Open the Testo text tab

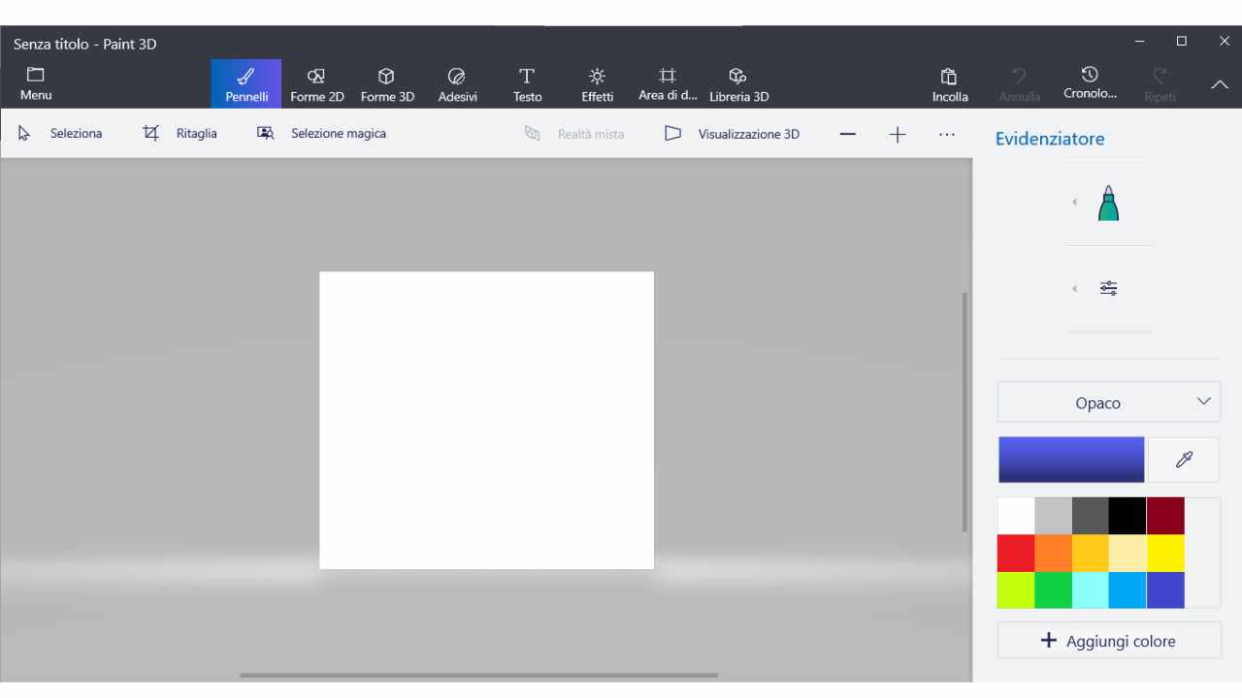click(x=527, y=84)
